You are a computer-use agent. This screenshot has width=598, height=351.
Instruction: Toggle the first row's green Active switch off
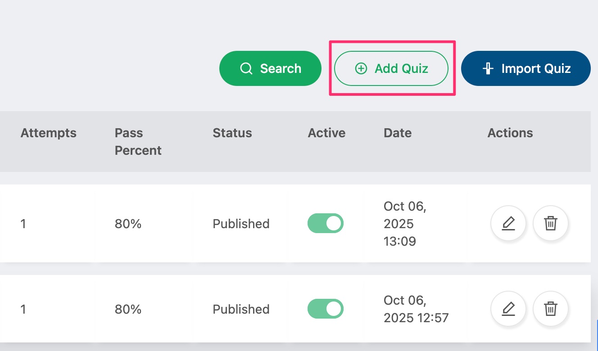(x=325, y=223)
